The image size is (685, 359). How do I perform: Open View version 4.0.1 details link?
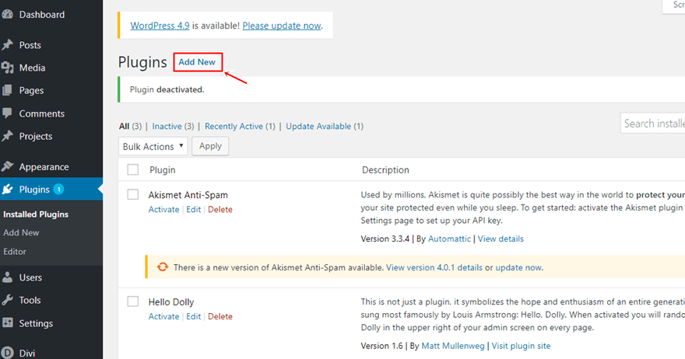(434, 267)
